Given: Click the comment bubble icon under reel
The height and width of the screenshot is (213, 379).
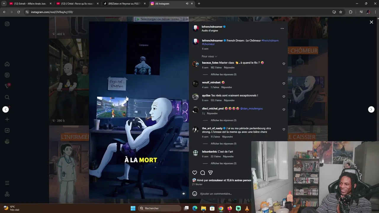Looking at the screenshot, I should (x=203, y=173).
